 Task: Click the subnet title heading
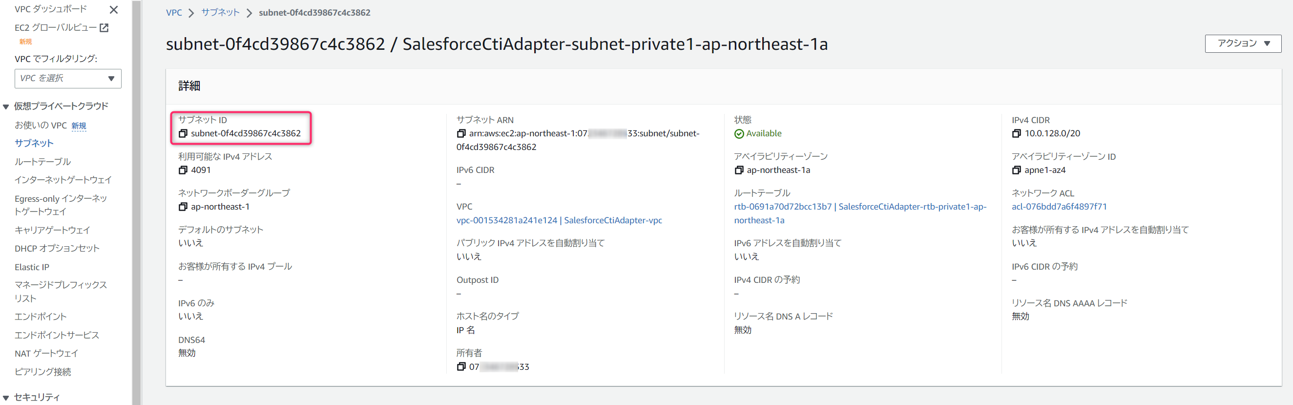(497, 44)
